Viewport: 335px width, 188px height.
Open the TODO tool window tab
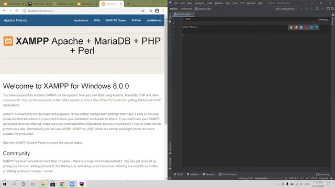pyautogui.click(x=178, y=174)
